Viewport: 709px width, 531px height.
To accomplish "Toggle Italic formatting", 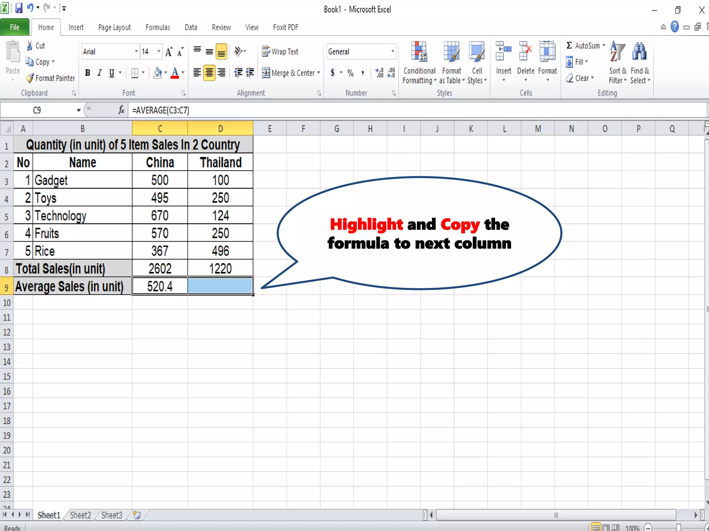I will pyautogui.click(x=100, y=73).
